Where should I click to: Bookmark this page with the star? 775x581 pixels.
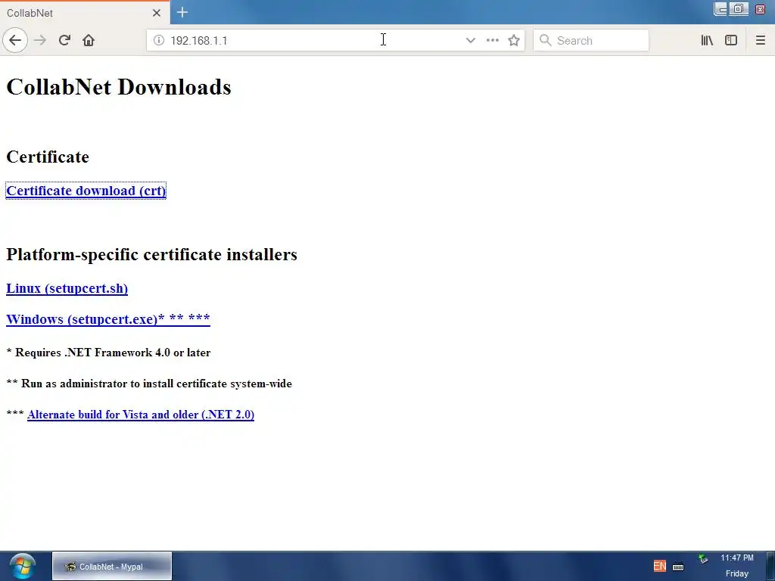pos(514,40)
